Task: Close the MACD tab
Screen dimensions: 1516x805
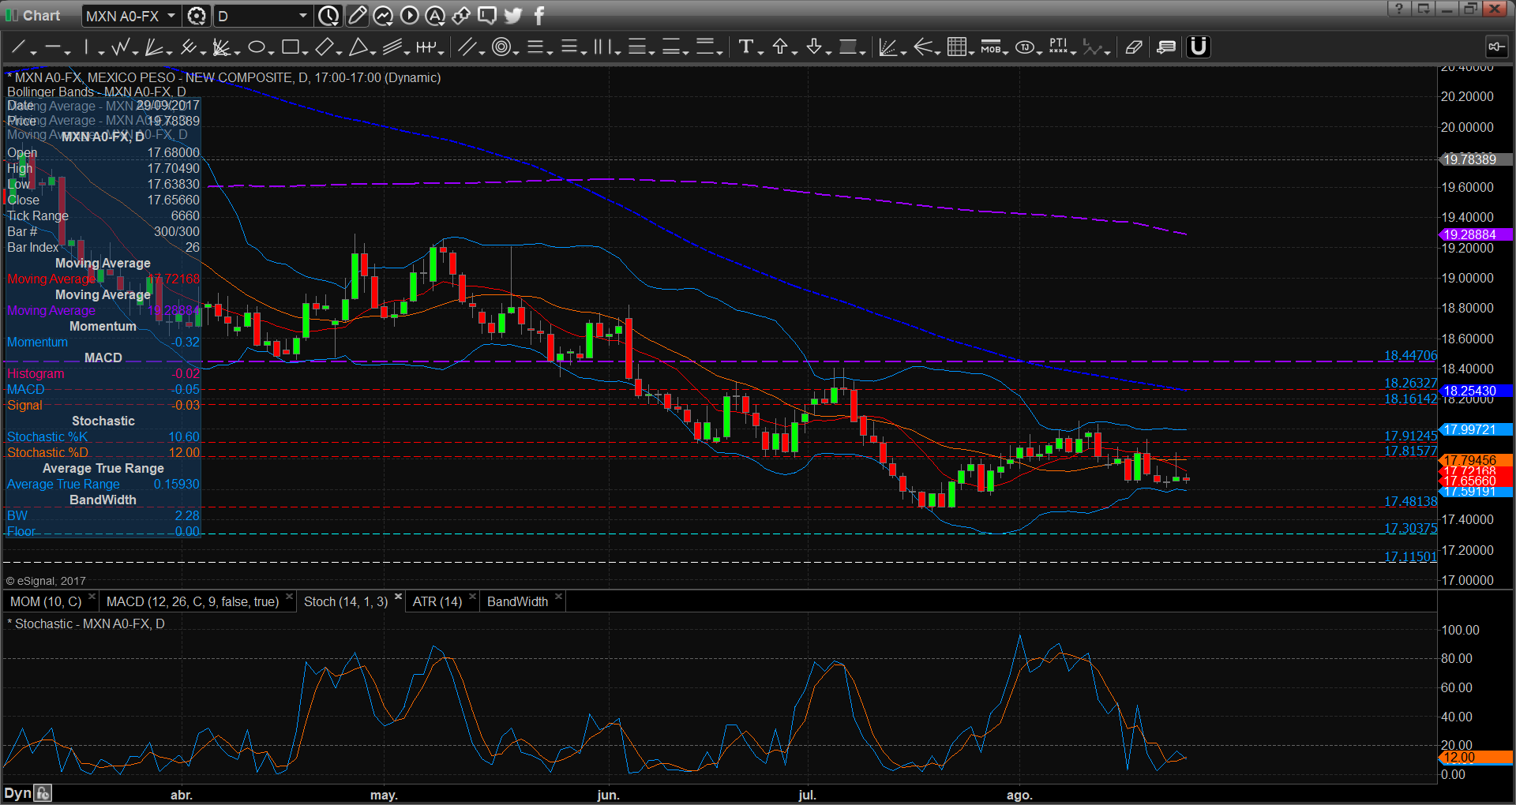Action: coord(289,597)
